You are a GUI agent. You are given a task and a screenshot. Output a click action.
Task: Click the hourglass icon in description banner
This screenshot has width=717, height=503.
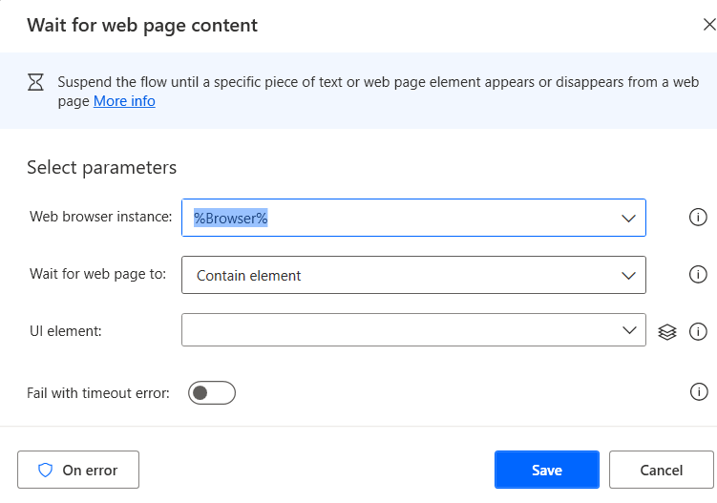click(35, 82)
